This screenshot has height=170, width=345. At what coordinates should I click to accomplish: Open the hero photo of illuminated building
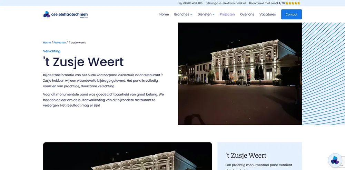click(240, 74)
